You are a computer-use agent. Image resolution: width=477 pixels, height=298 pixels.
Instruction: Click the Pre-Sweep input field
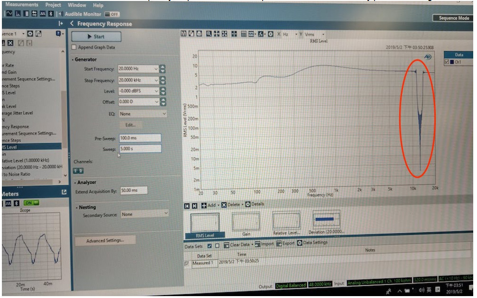pyautogui.click(x=140, y=138)
